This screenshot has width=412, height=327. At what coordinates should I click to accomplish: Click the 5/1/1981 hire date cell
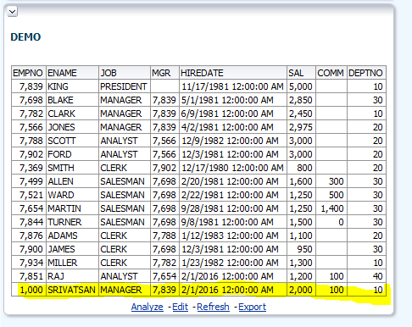coord(233,100)
